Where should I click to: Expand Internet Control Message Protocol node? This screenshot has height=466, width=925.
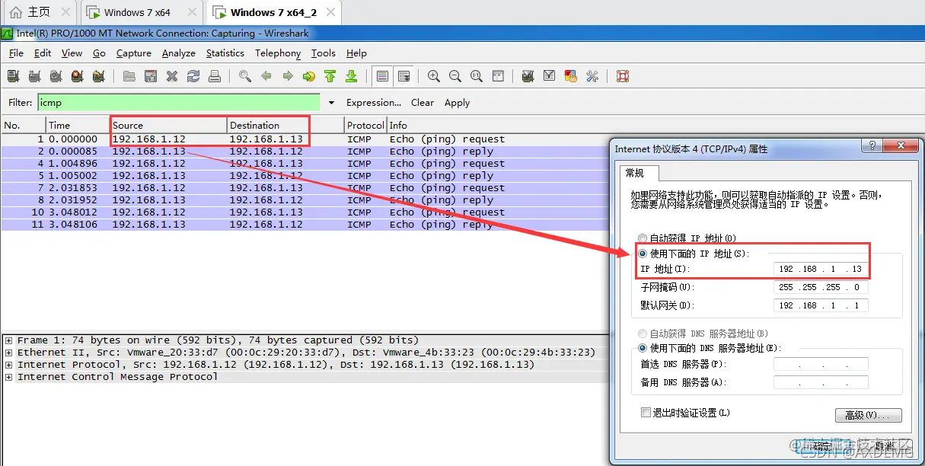pos(8,377)
